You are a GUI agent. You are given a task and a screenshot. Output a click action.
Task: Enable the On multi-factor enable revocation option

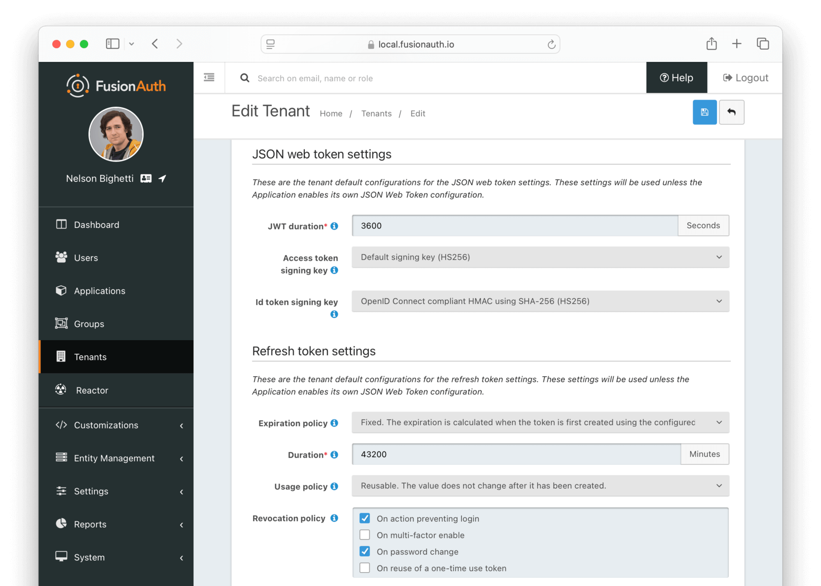(x=365, y=535)
